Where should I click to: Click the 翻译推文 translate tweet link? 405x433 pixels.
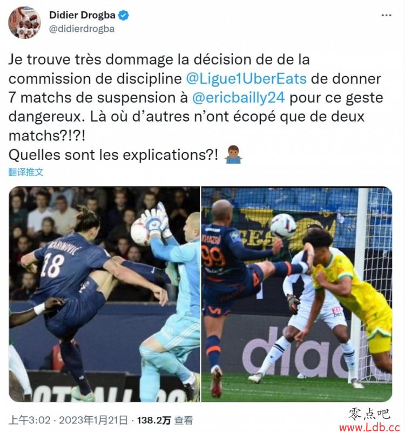26,172
